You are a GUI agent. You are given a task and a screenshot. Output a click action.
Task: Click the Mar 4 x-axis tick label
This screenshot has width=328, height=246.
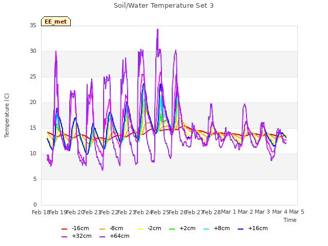point(280,212)
